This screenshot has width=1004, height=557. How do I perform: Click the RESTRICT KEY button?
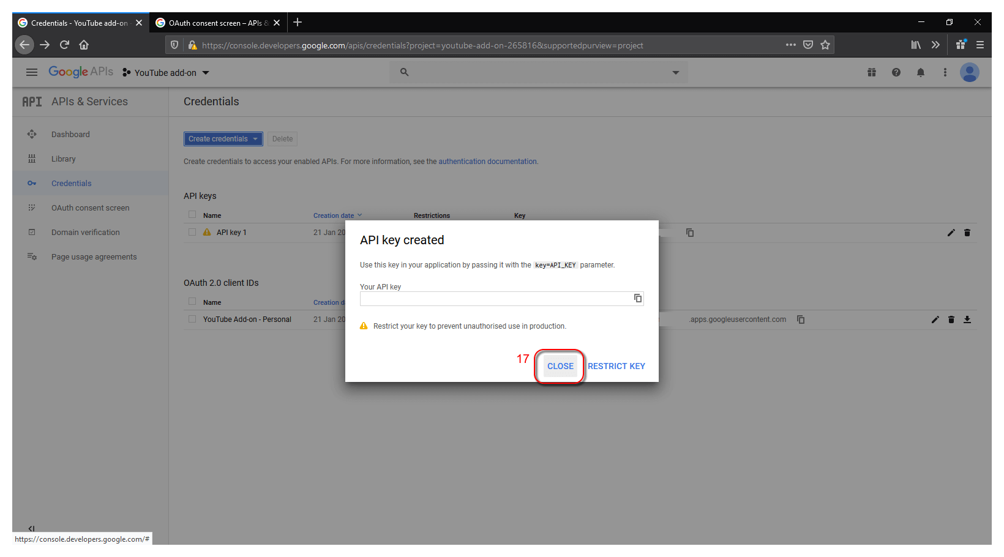coord(616,366)
